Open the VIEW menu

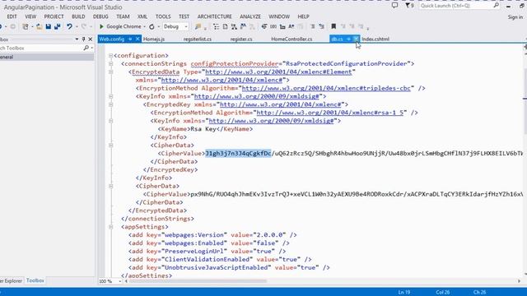pos(30,16)
